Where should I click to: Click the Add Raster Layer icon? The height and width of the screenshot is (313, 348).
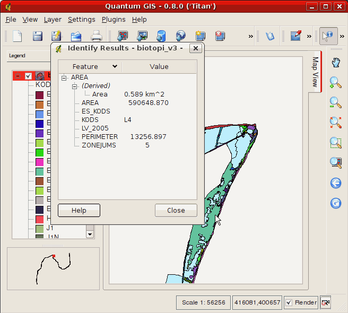point(142,36)
